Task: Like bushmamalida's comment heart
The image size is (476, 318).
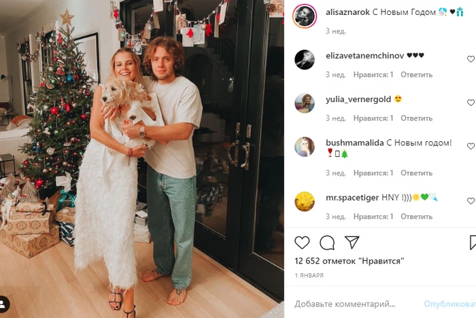Action: click(x=471, y=146)
